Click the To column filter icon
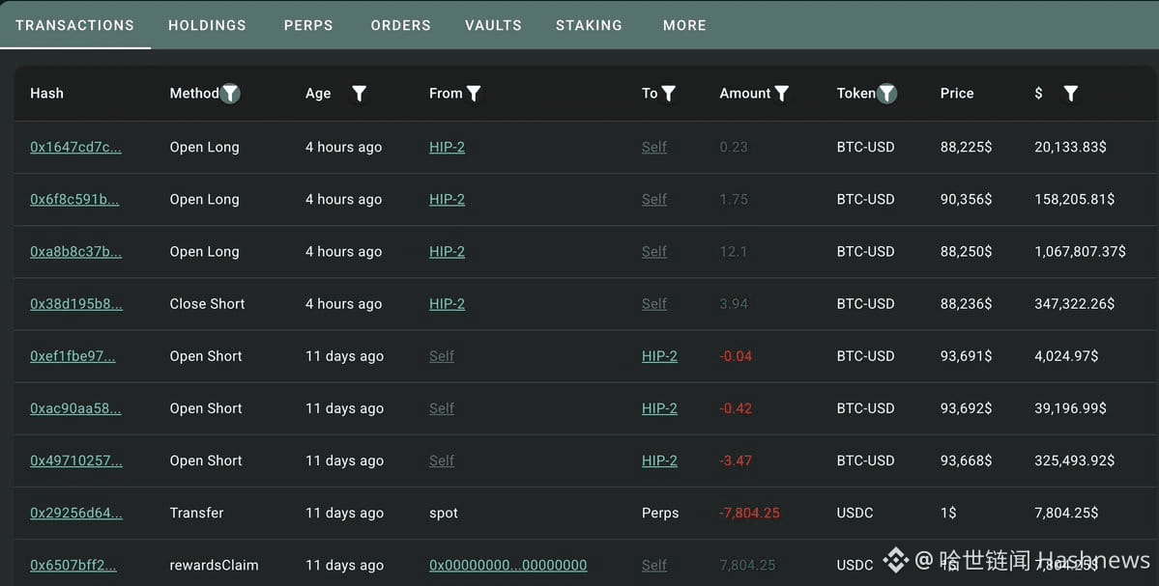 point(669,94)
